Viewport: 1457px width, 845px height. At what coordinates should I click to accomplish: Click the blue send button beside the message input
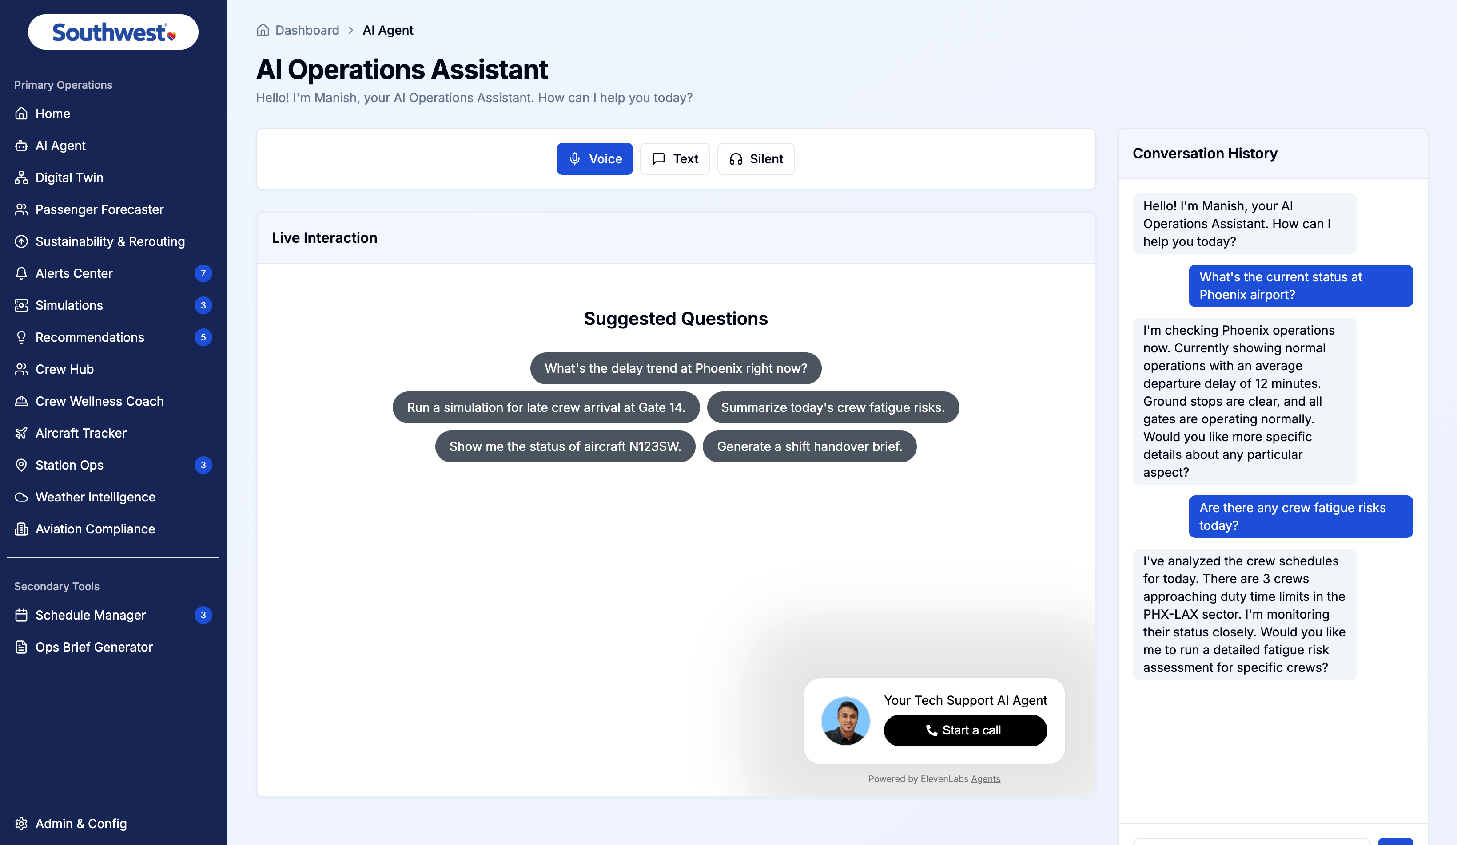coord(1395,841)
